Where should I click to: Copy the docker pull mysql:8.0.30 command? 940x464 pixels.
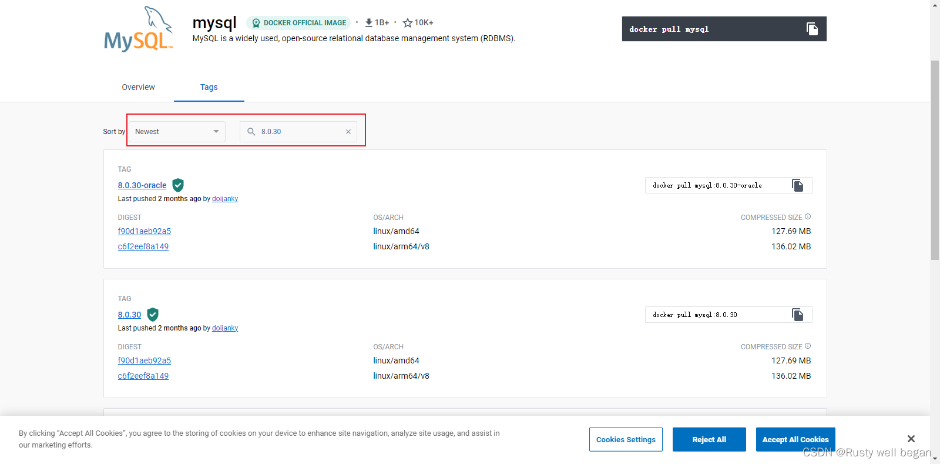tap(797, 315)
